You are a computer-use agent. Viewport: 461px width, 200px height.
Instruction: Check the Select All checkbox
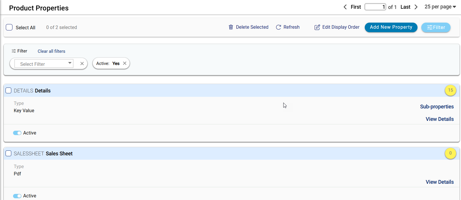coord(9,28)
